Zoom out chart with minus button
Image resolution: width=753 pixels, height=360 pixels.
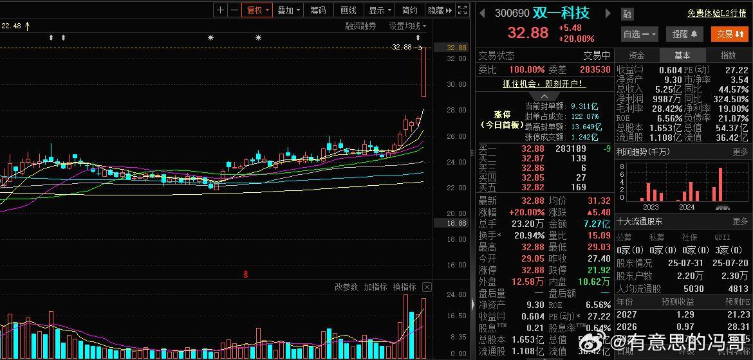[234, 10]
